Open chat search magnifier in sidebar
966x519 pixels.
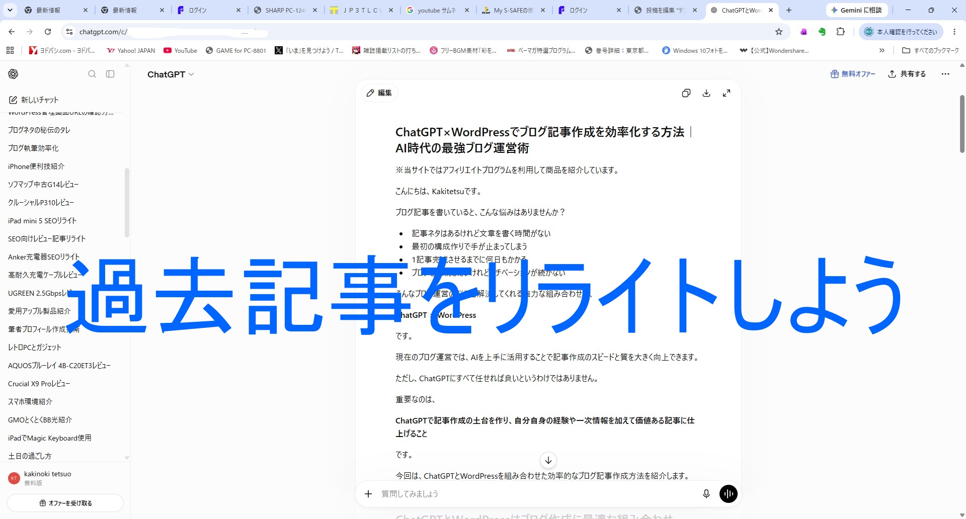tap(92, 74)
